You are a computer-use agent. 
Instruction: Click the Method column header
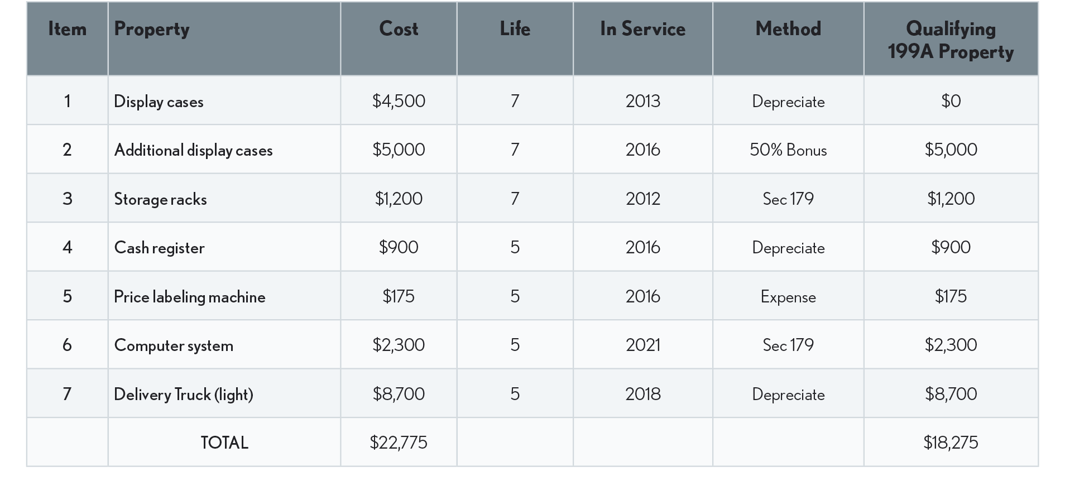[x=788, y=29]
